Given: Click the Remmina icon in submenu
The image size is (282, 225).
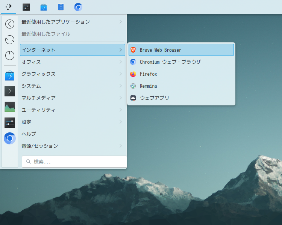Looking at the screenshot, I should 133,86.
